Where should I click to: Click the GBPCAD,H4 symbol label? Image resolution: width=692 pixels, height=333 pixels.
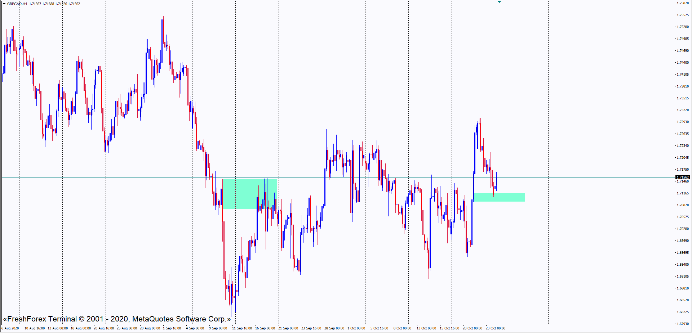coord(17,4)
